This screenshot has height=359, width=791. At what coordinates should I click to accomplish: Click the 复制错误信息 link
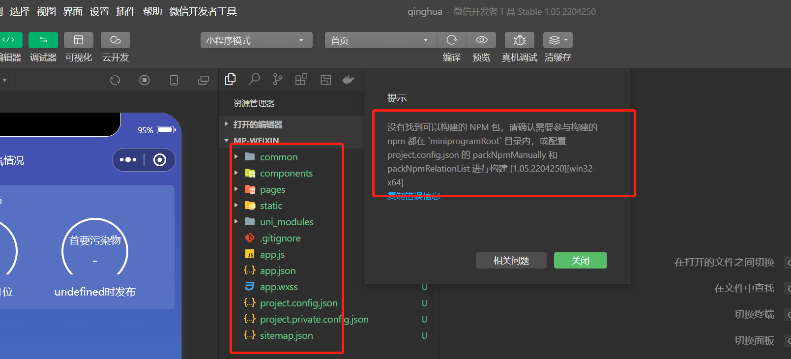pyautogui.click(x=414, y=196)
